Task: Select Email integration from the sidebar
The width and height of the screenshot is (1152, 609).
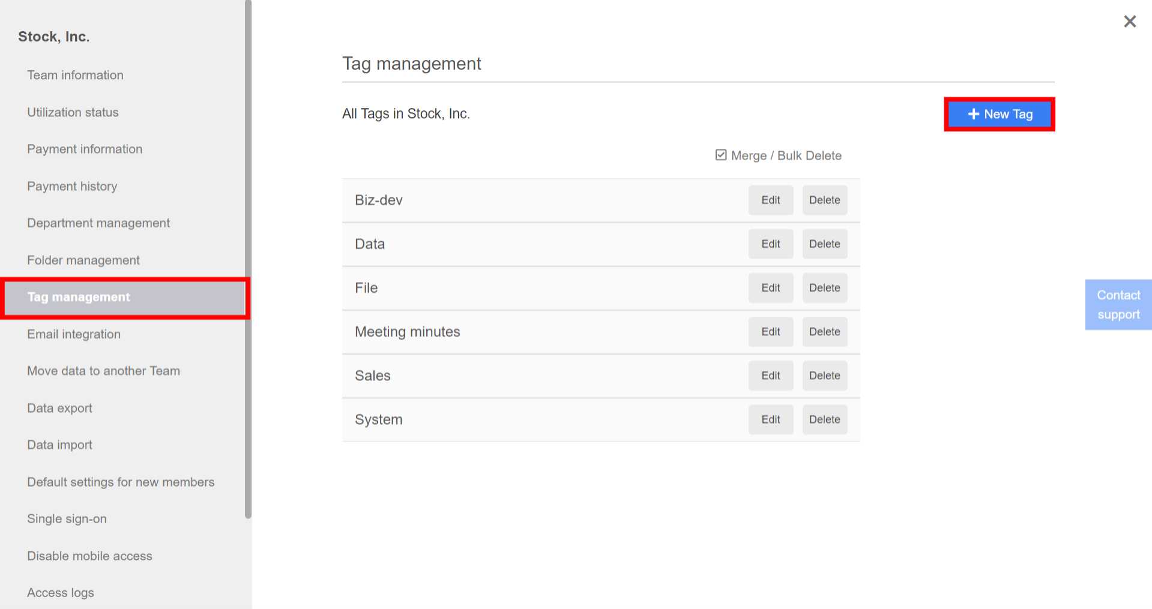Action: [73, 334]
